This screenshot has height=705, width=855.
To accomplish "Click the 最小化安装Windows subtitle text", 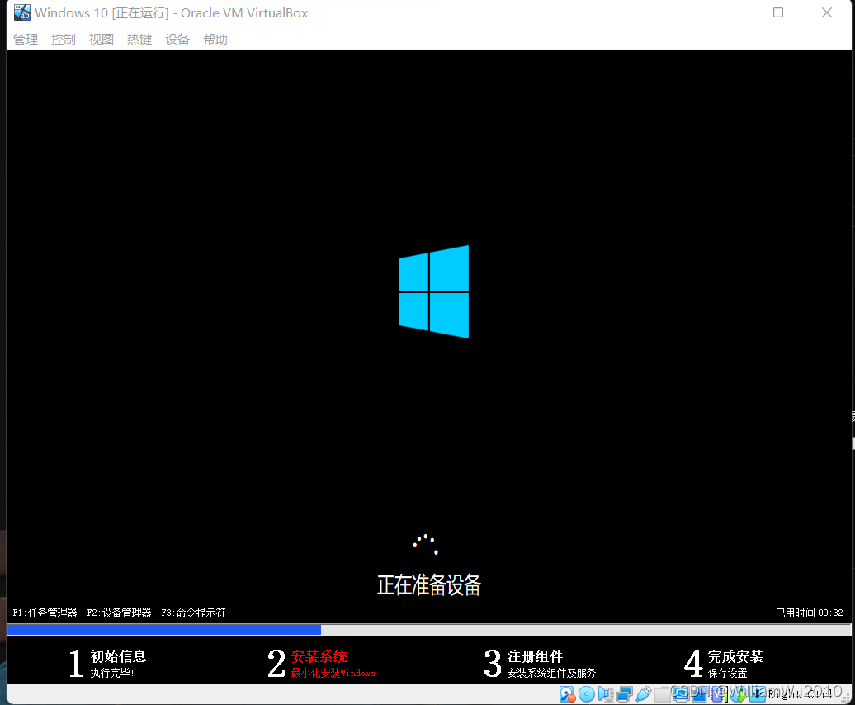I will click(333, 674).
